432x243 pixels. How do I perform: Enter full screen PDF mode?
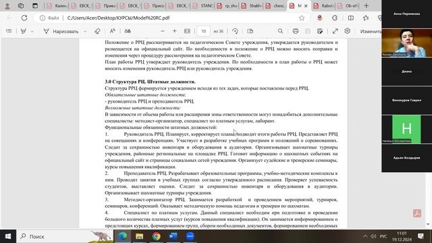pyautogui.click(x=335, y=31)
